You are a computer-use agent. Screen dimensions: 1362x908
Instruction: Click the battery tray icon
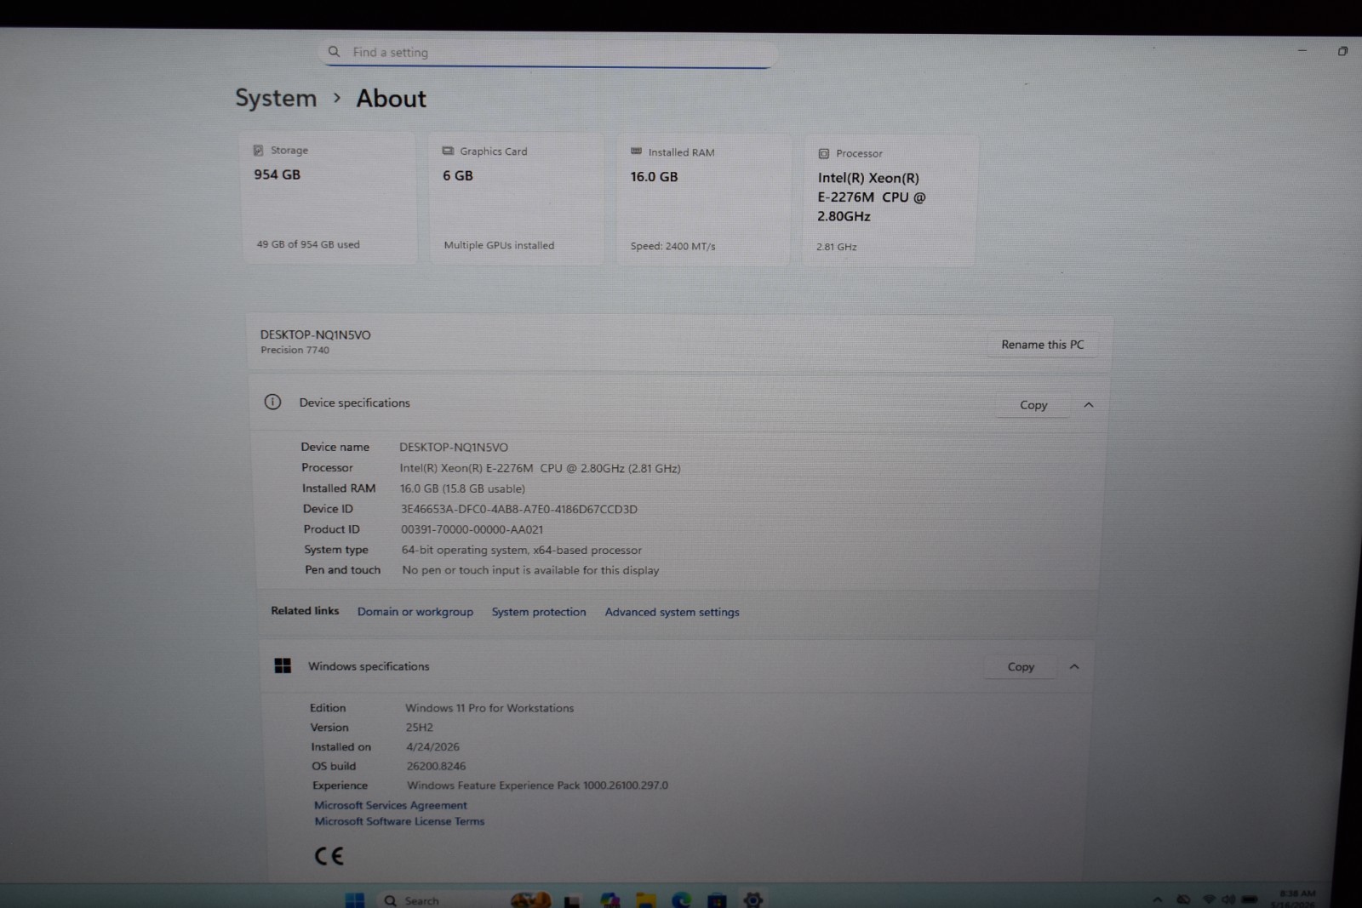[x=1250, y=899]
